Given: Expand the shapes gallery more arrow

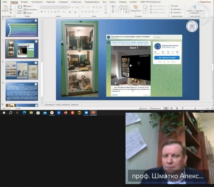Looking at the screenshot, I should pos(129,12).
